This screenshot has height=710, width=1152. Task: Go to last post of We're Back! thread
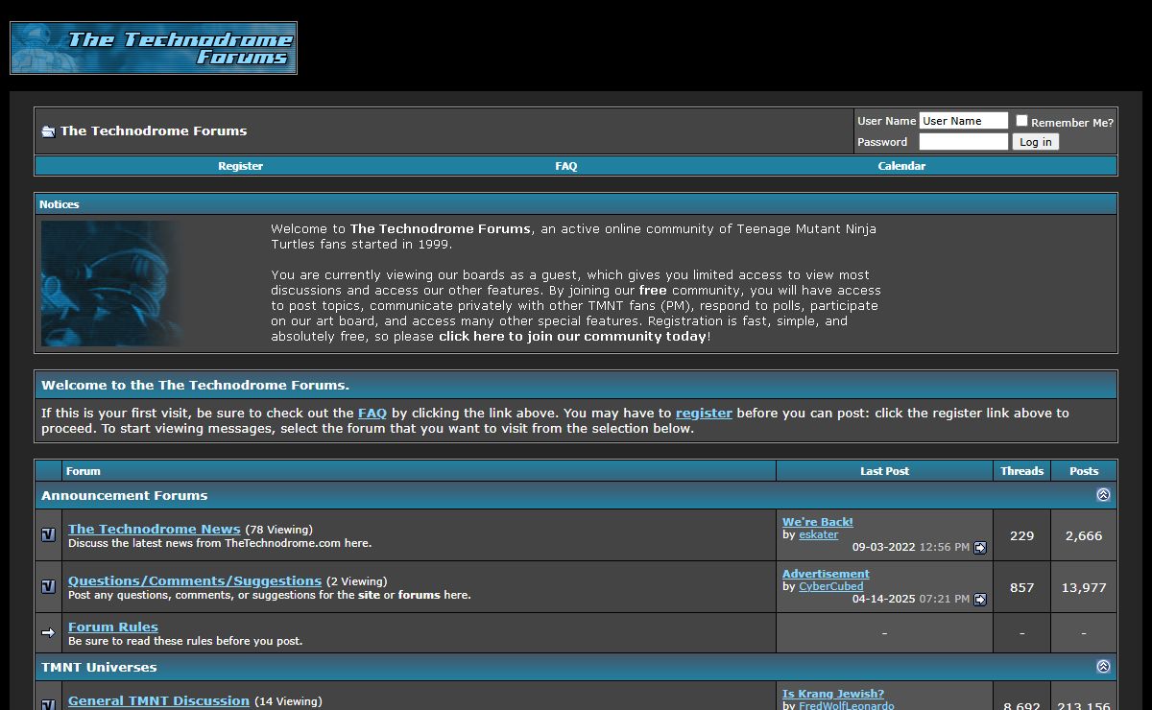tap(980, 548)
